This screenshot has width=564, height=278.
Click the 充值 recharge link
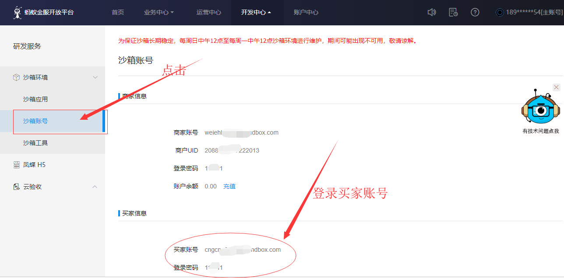(229, 186)
